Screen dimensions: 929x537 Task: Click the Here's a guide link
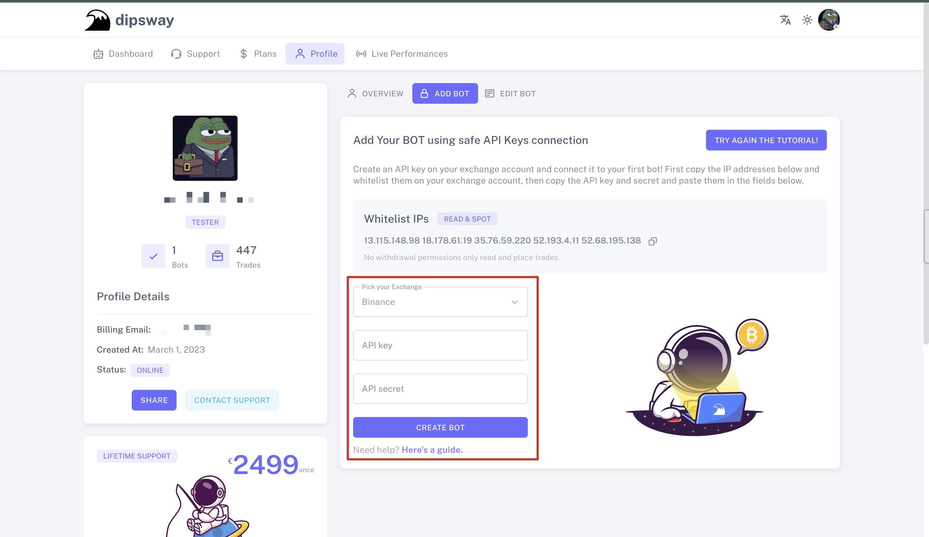point(432,449)
